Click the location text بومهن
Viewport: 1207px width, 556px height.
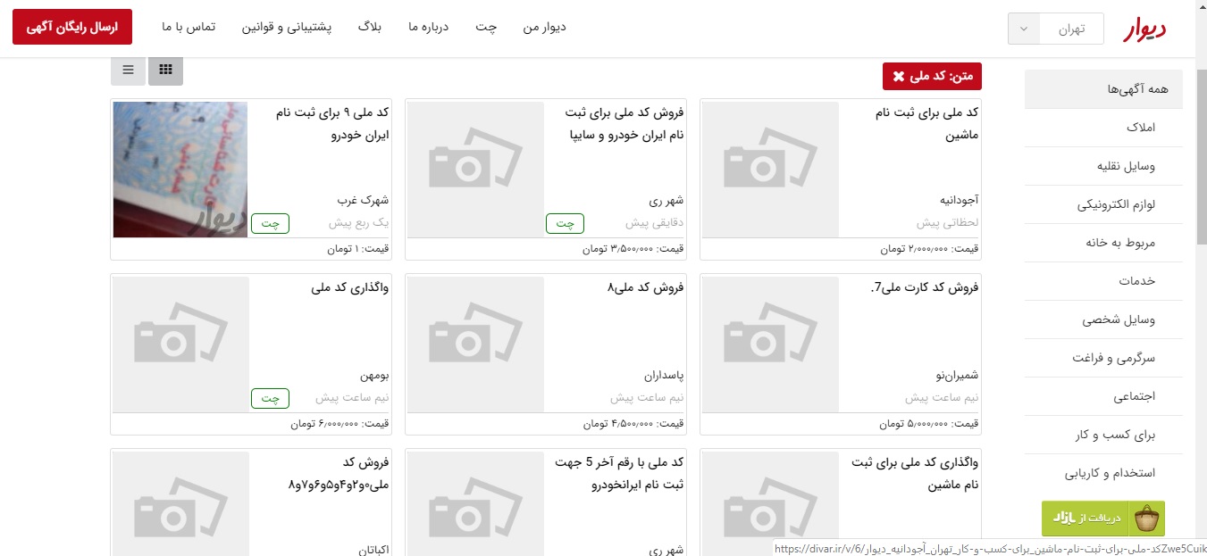(x=375, y=376)
